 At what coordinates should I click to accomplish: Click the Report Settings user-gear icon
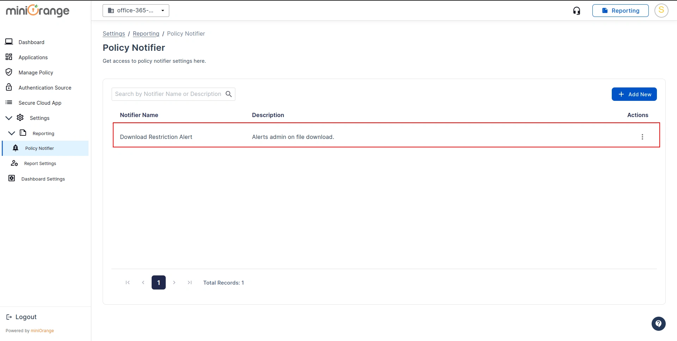click(x=14, y=163)
